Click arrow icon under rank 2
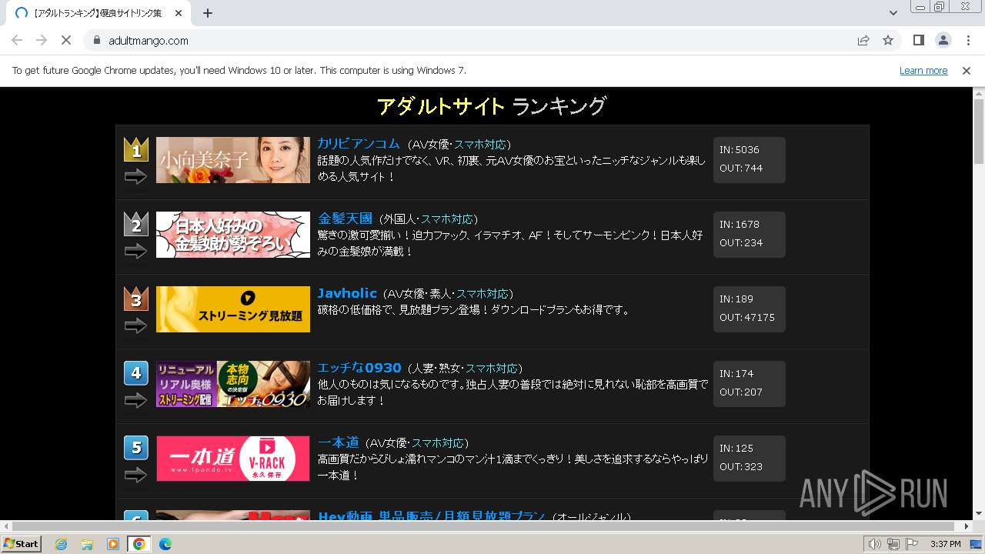Viewport: 985px width, 554px height. click(135, 252)
